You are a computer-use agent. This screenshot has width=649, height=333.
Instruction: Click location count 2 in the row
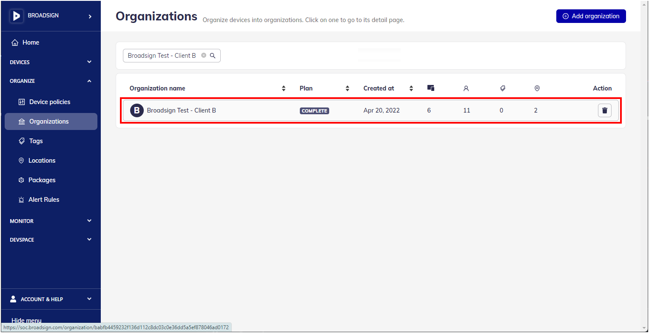[536, 110]
